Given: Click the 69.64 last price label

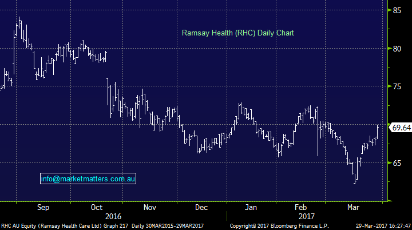Looking at the screenshot, I should [401, 128].
